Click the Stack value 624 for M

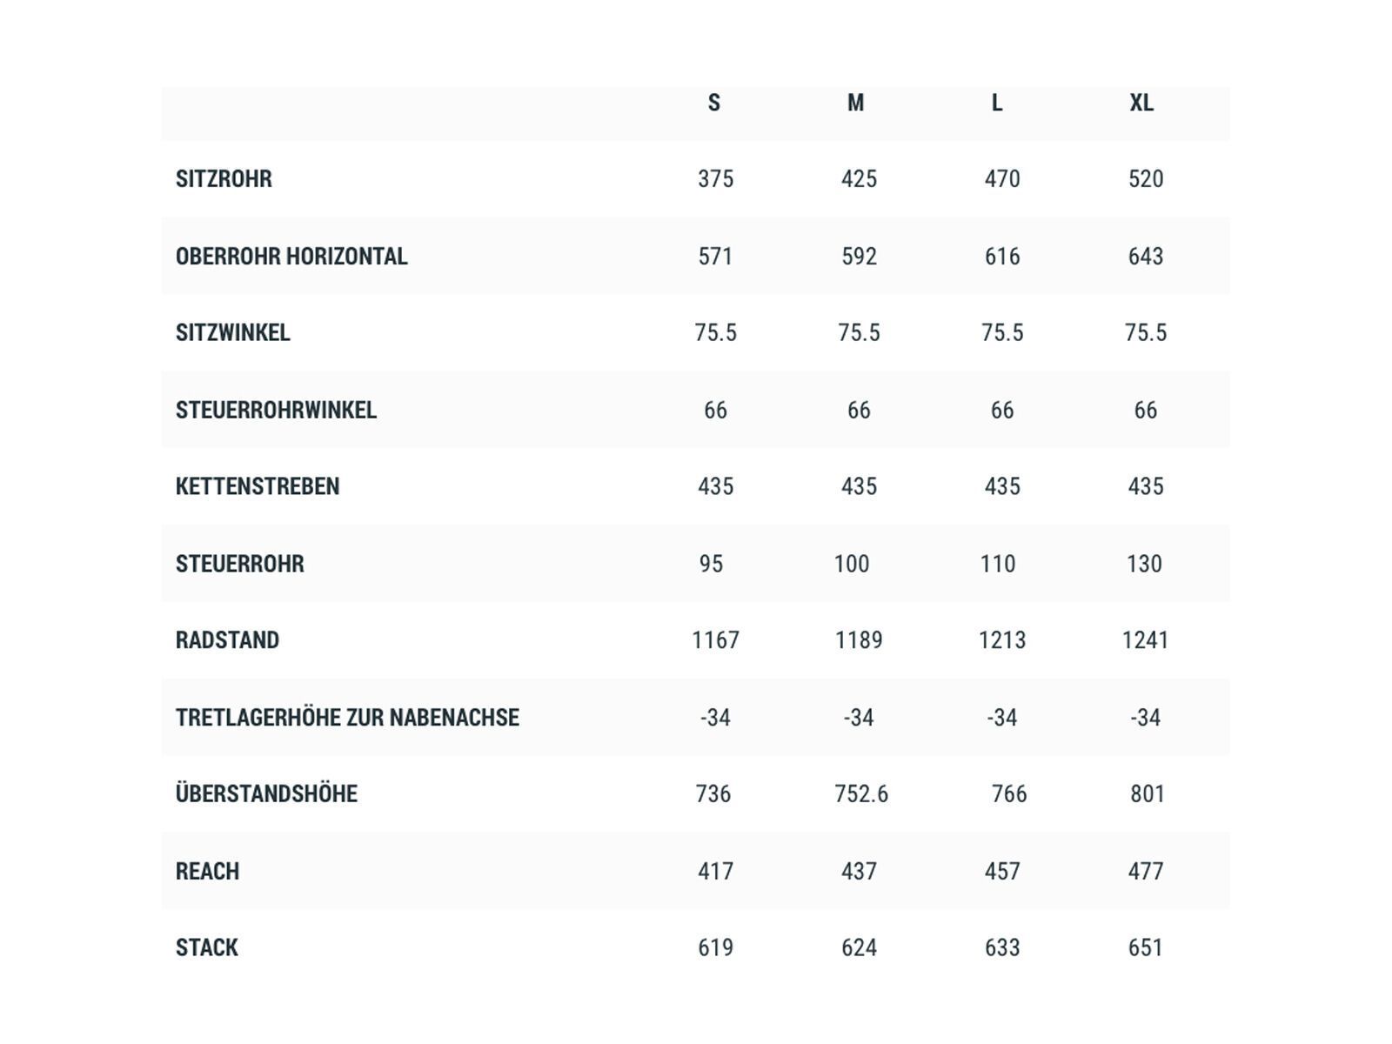[x=859, y=947]
